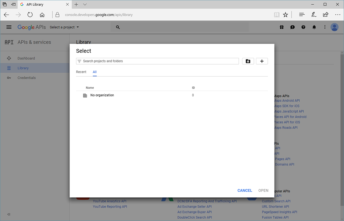The image size is (344, 221).
Task: Open the browser hub icon
Action: coord(302,15)
